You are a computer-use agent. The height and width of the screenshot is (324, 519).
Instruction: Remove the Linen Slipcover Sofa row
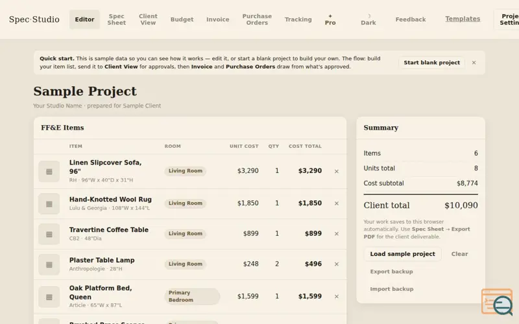(337, 171)
